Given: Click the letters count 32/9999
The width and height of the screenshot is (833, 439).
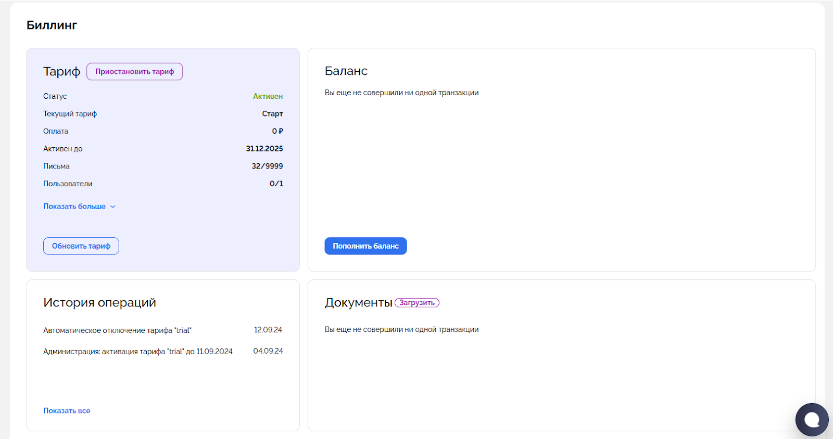Looking at the screenshot, I should (267, 166).
